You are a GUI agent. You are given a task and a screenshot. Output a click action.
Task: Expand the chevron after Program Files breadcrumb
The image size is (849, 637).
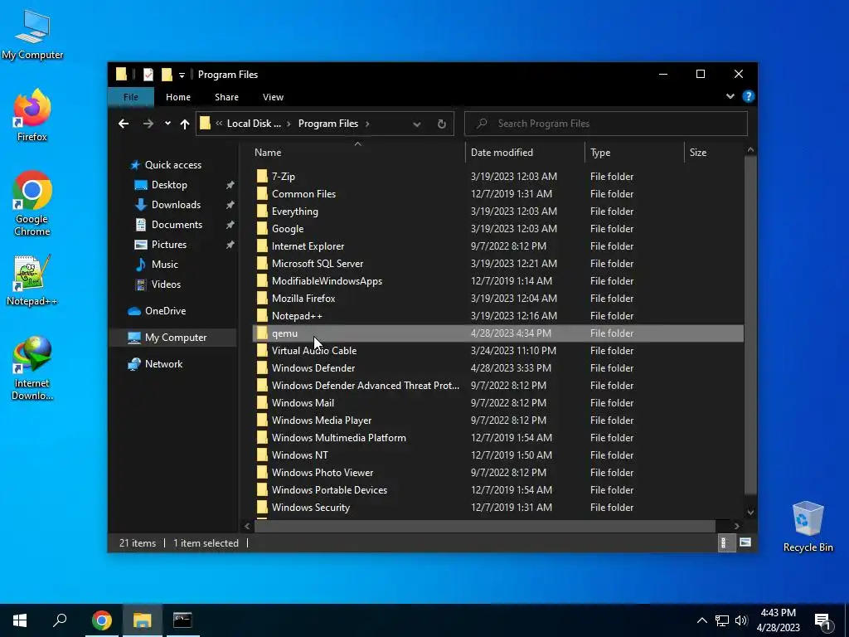(x=367, y=124)
